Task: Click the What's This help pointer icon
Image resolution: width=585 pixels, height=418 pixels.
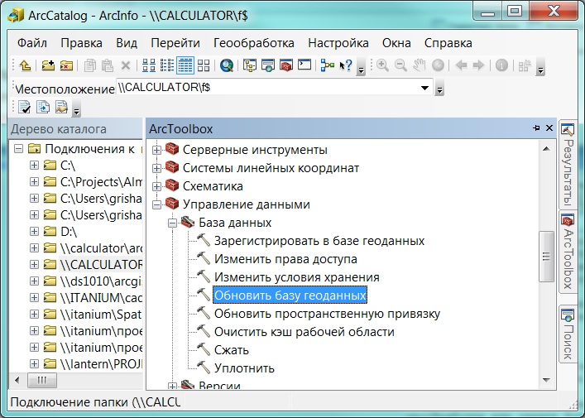Action: coord(346,65)
